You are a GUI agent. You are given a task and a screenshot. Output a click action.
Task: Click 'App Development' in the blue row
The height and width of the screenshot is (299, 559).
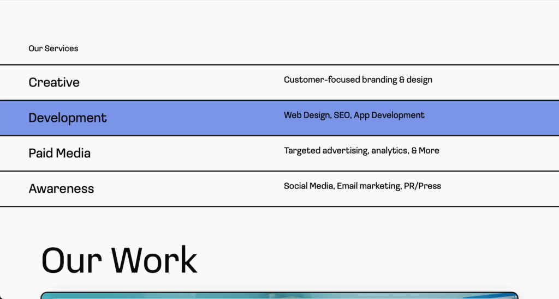(389, 115)
